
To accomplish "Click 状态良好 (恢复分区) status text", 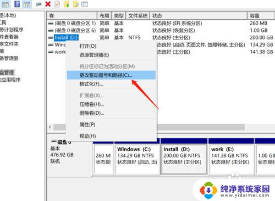I will (174, 30).
